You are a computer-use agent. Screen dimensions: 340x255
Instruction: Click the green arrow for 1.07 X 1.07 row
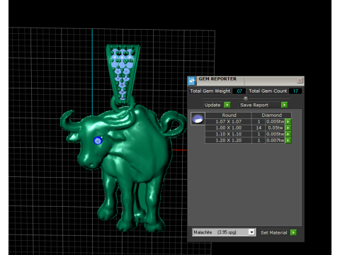288,122
